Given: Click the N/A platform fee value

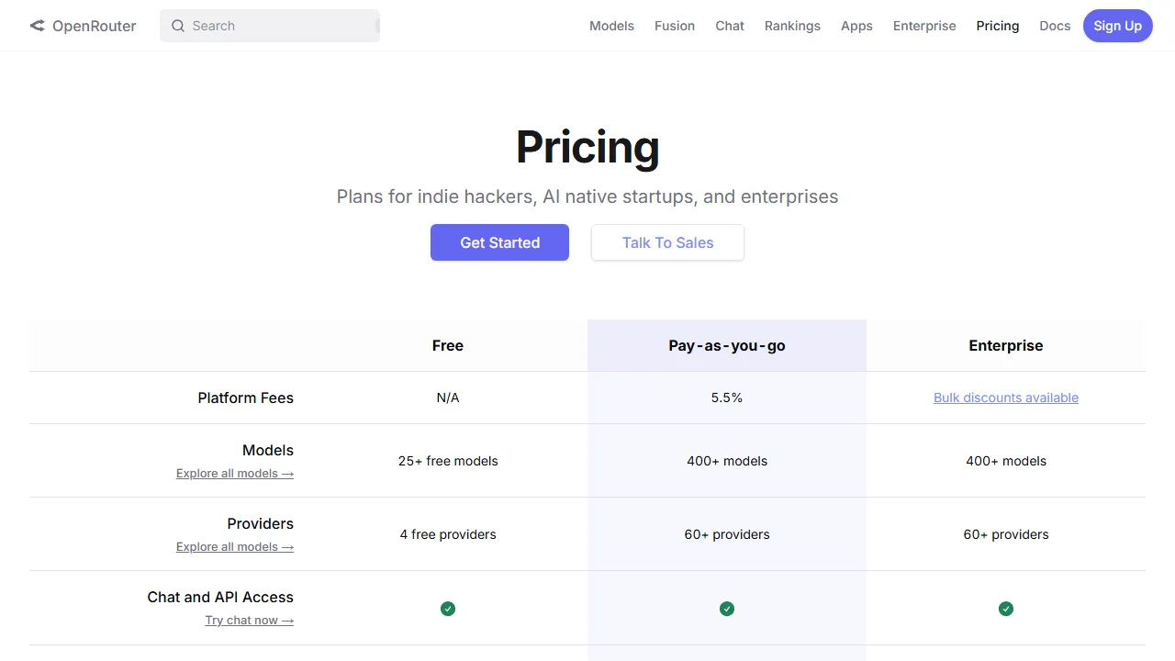Looking at the screenshot, I should tap(448, 398).
